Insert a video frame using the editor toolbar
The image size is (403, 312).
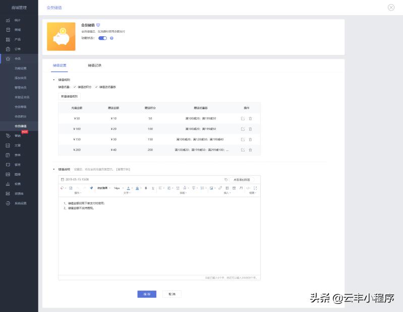234,188
